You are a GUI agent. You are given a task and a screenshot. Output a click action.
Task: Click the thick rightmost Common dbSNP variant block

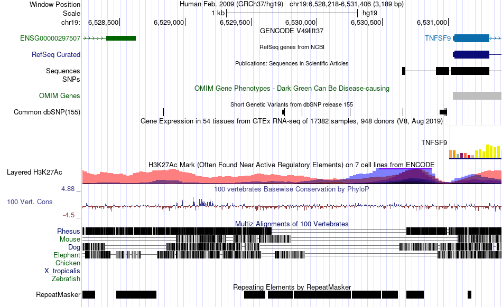tap(443, 112)
